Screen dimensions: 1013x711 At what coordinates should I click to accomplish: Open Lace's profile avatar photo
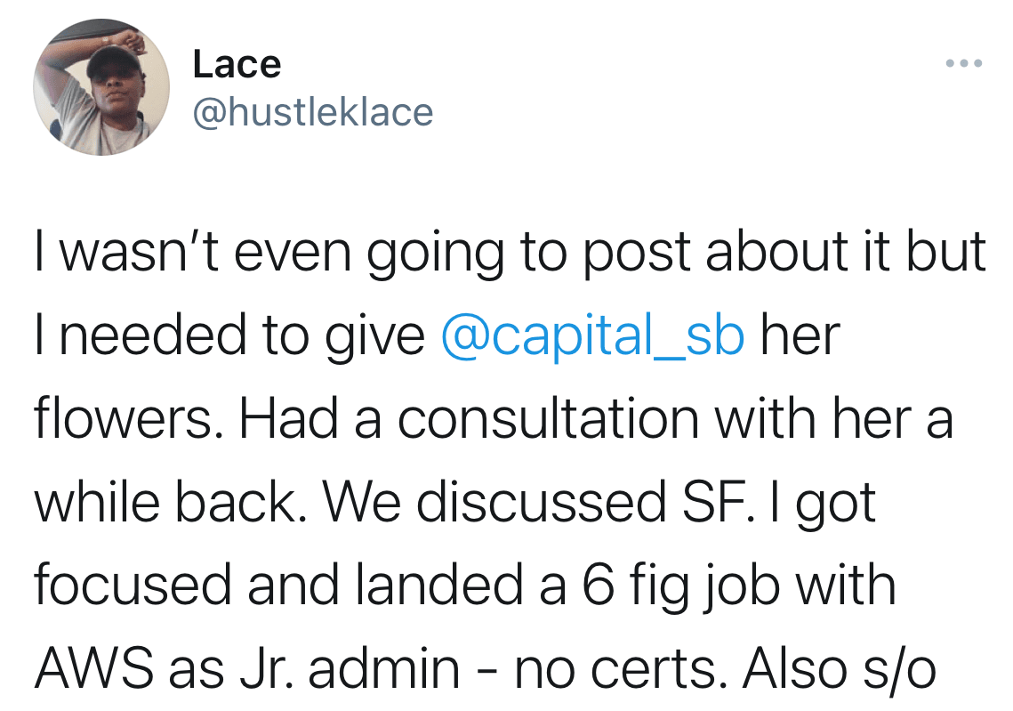[x=101, y=87]
